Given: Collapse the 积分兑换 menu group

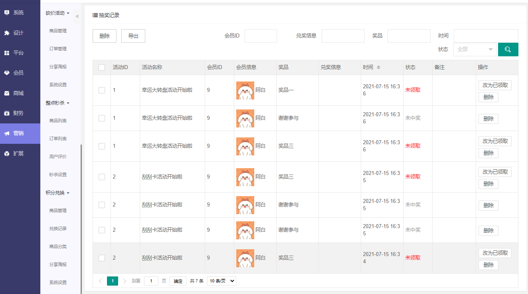Looking at the screenshot, I should click(x=57, y=193).
